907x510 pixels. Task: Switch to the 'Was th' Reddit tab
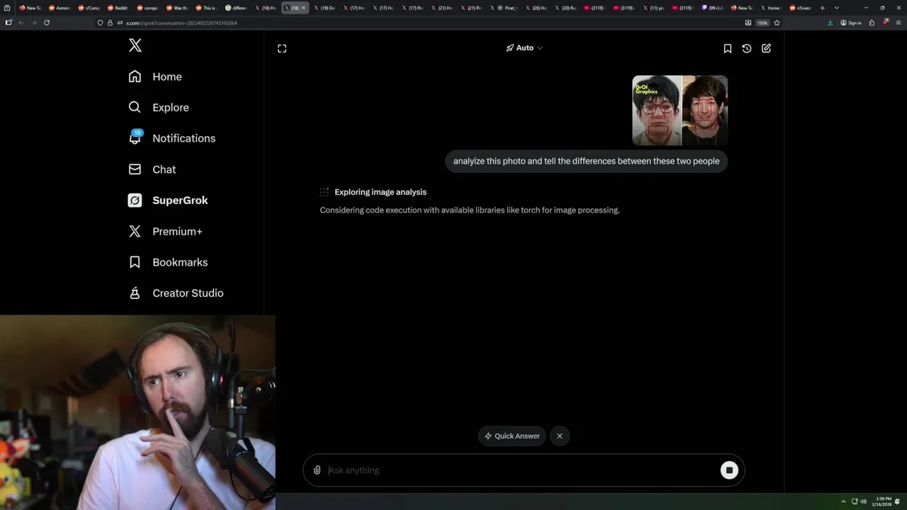176,8
